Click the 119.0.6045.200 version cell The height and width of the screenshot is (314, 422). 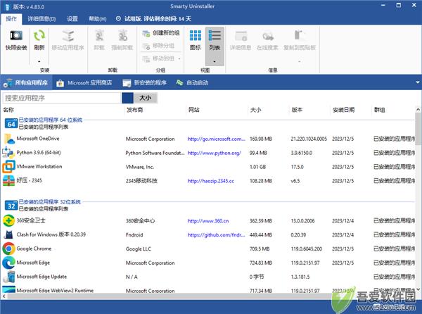point(306,249)
